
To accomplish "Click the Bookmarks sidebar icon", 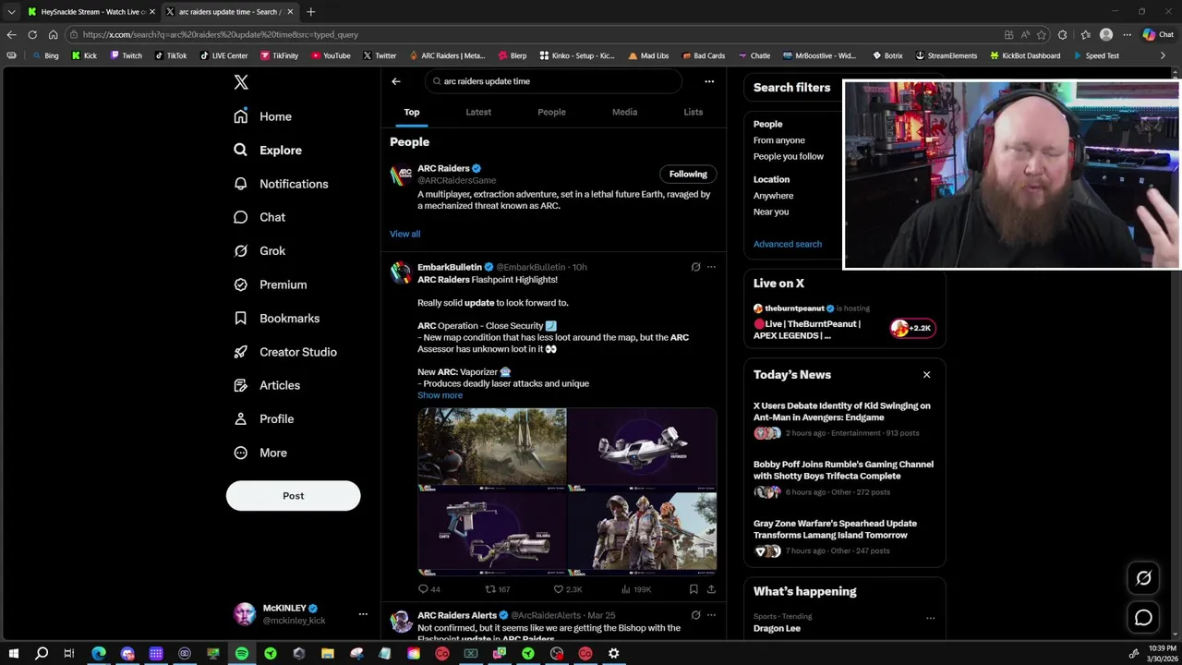I will tap(240, 318).
